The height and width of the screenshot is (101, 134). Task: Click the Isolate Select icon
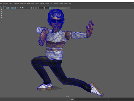(x=28, y=8)
